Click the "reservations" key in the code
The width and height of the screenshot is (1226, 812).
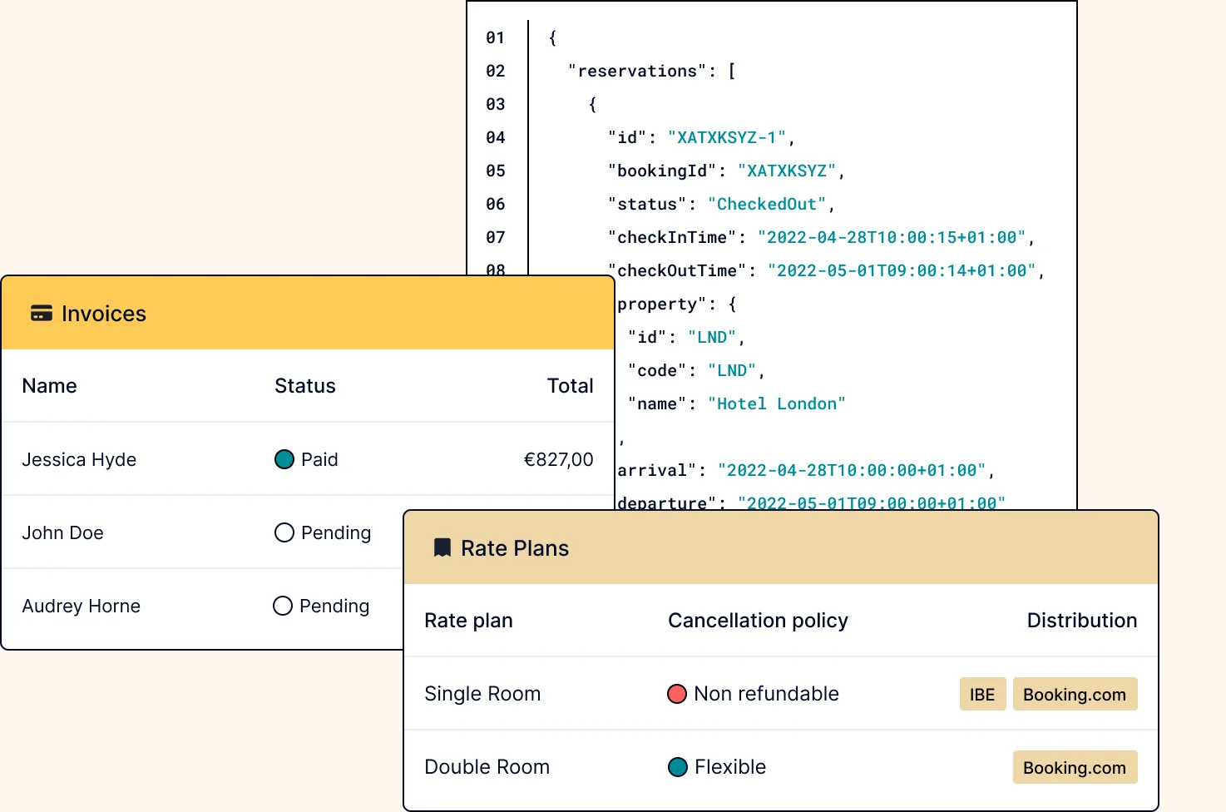[637, 71]
